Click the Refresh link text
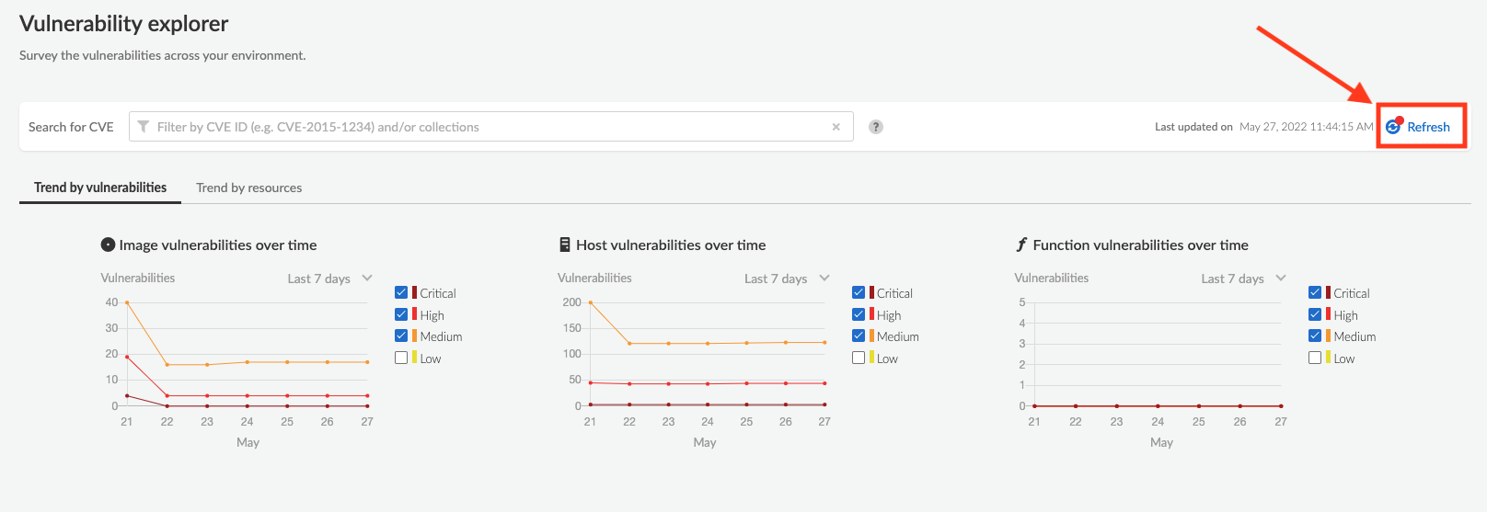This screenshot has height=512, width=1487. 1428,127
